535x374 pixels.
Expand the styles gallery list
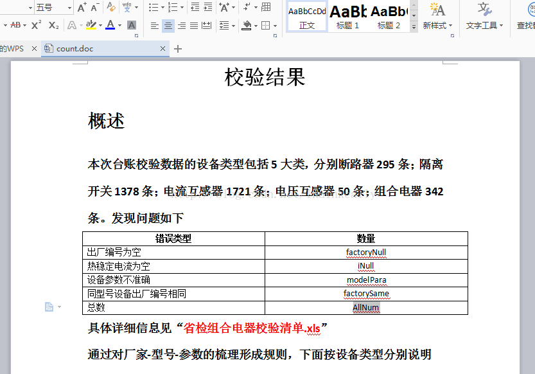(x=414, y=27)
